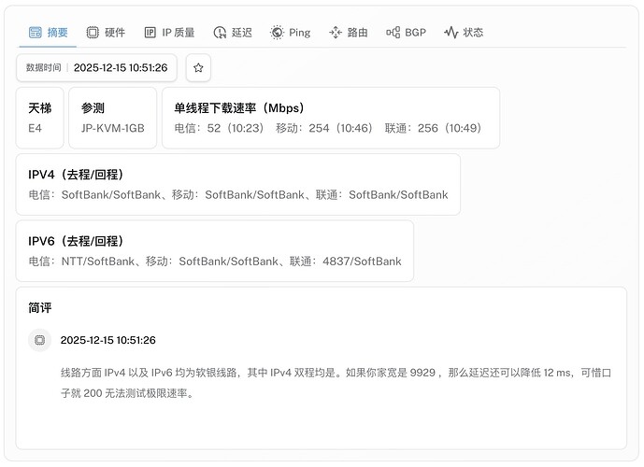Click the IPV4 (去程/回程) heading
Viewport: 644px width, 467px height.
[76, 175]
